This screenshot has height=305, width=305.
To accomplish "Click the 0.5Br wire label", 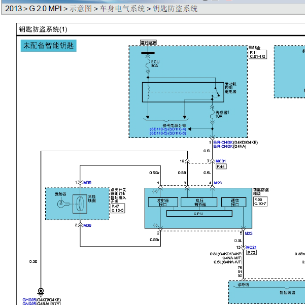I will 155,240.
